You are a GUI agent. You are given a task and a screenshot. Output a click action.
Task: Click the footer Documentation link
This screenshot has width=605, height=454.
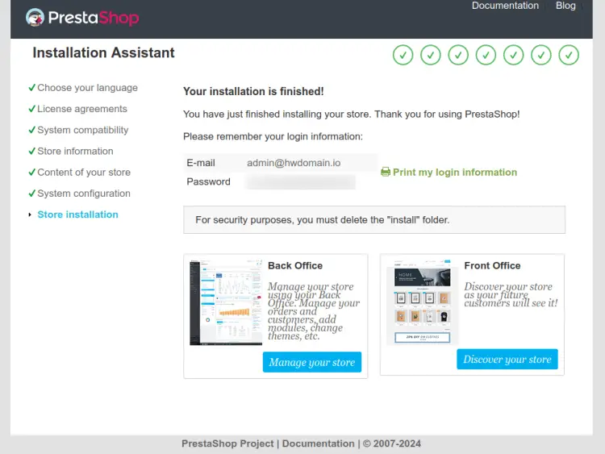tap(318, 444)
